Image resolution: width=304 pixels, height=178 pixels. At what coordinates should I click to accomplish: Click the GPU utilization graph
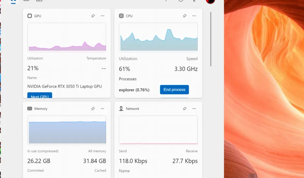point(67,37)
